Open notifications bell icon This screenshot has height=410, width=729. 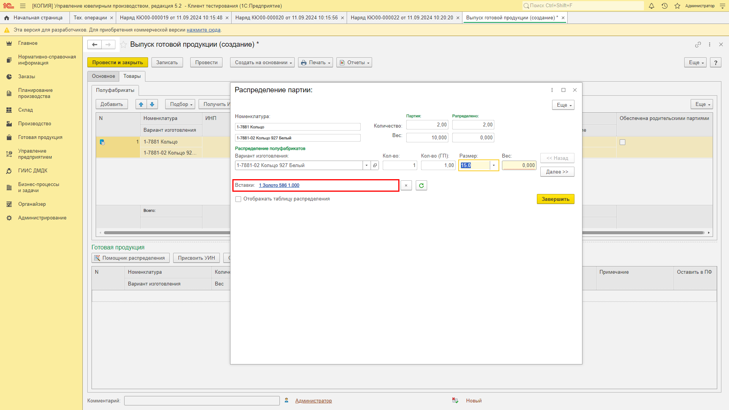[652, 6]
